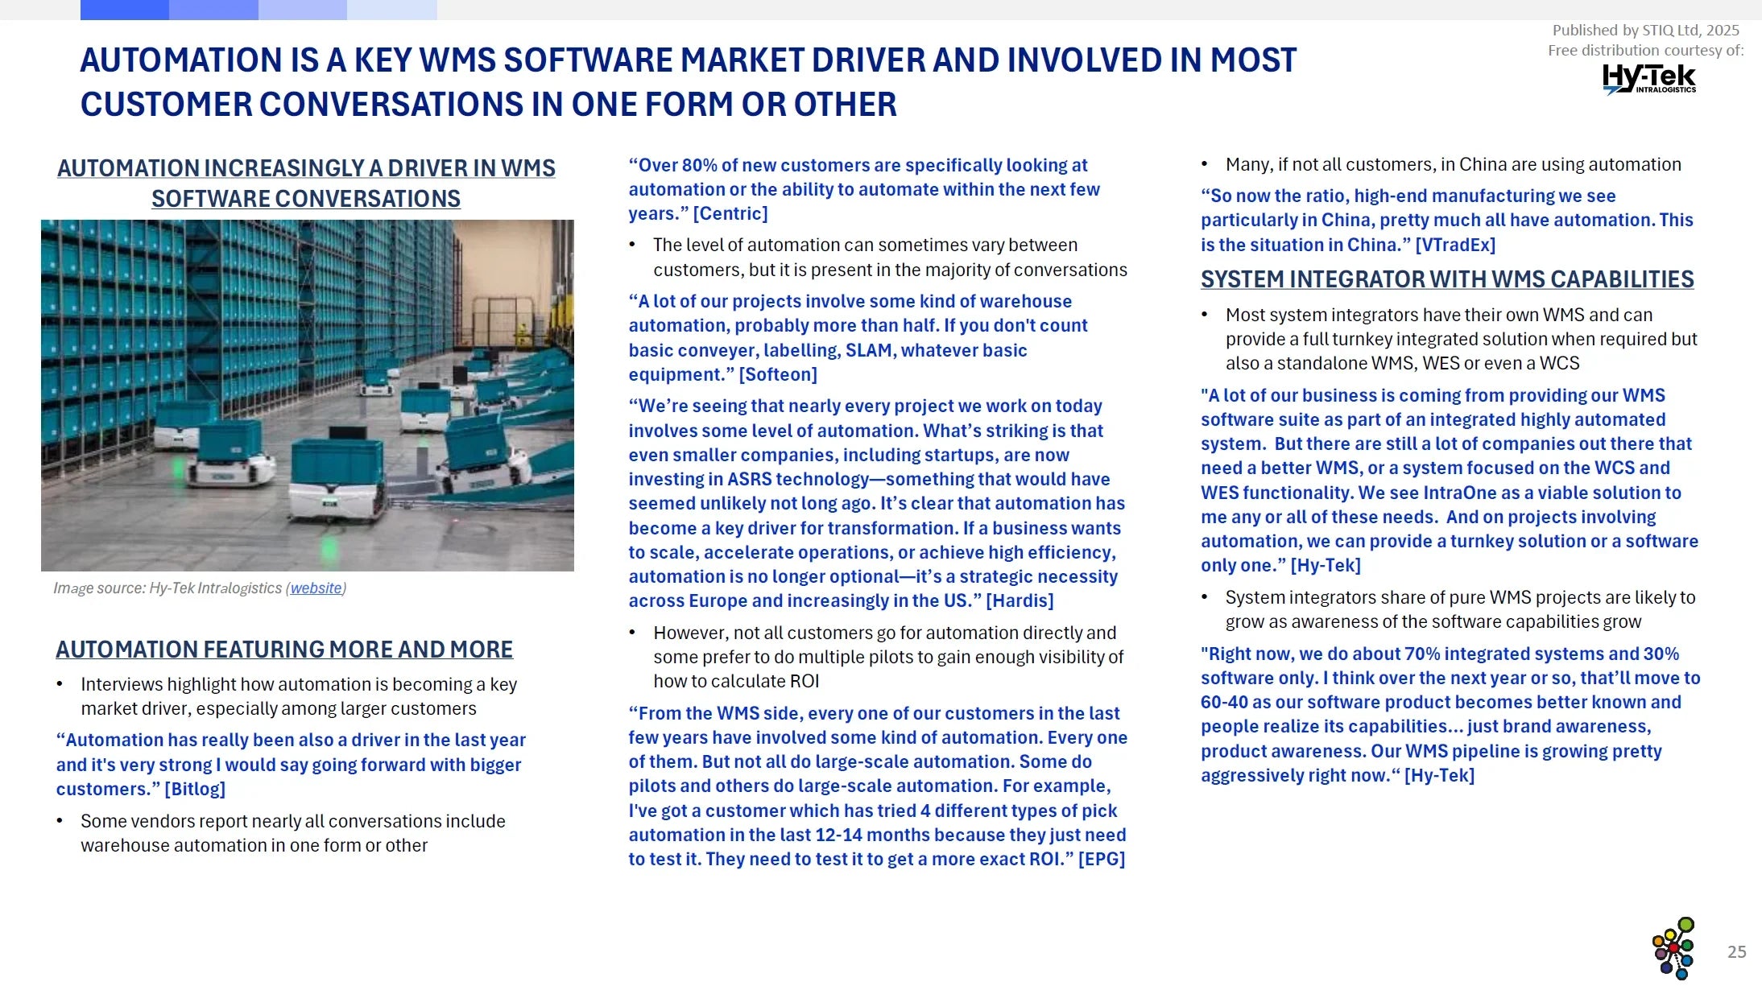The image size is (1762, 986).
Task: Click the second blue block in top strip
Action: (x=213, y=10)
